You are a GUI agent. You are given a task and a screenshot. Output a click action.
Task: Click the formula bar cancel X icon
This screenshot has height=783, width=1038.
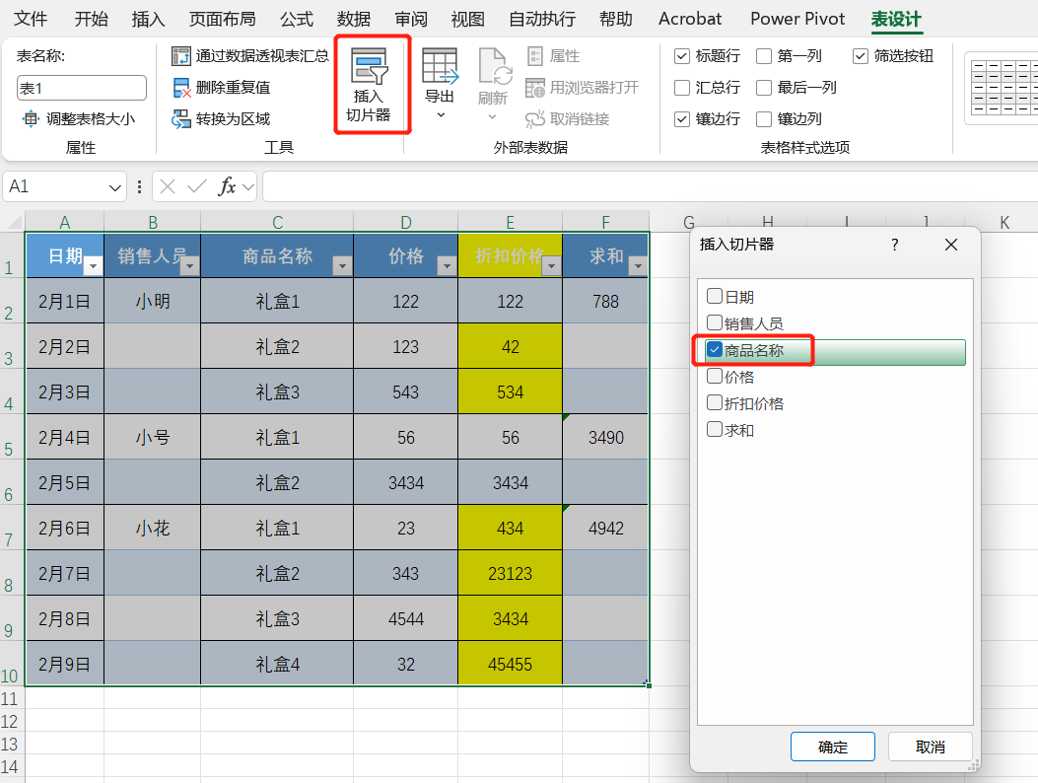[x=168, y=186]
